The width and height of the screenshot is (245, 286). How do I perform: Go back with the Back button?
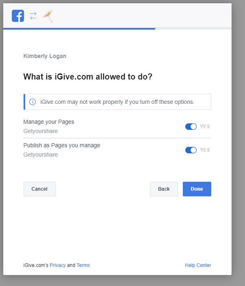[164, 189]
